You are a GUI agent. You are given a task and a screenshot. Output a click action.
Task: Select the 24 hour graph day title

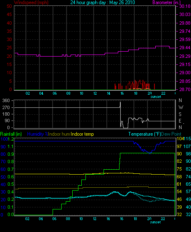(103, 2)
